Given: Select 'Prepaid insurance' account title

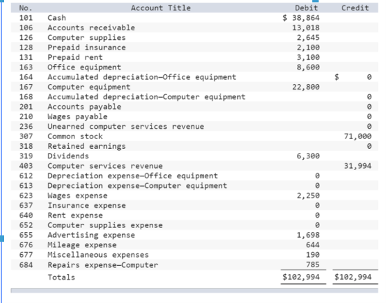Looking at the screenshot, I should (86, 48).
